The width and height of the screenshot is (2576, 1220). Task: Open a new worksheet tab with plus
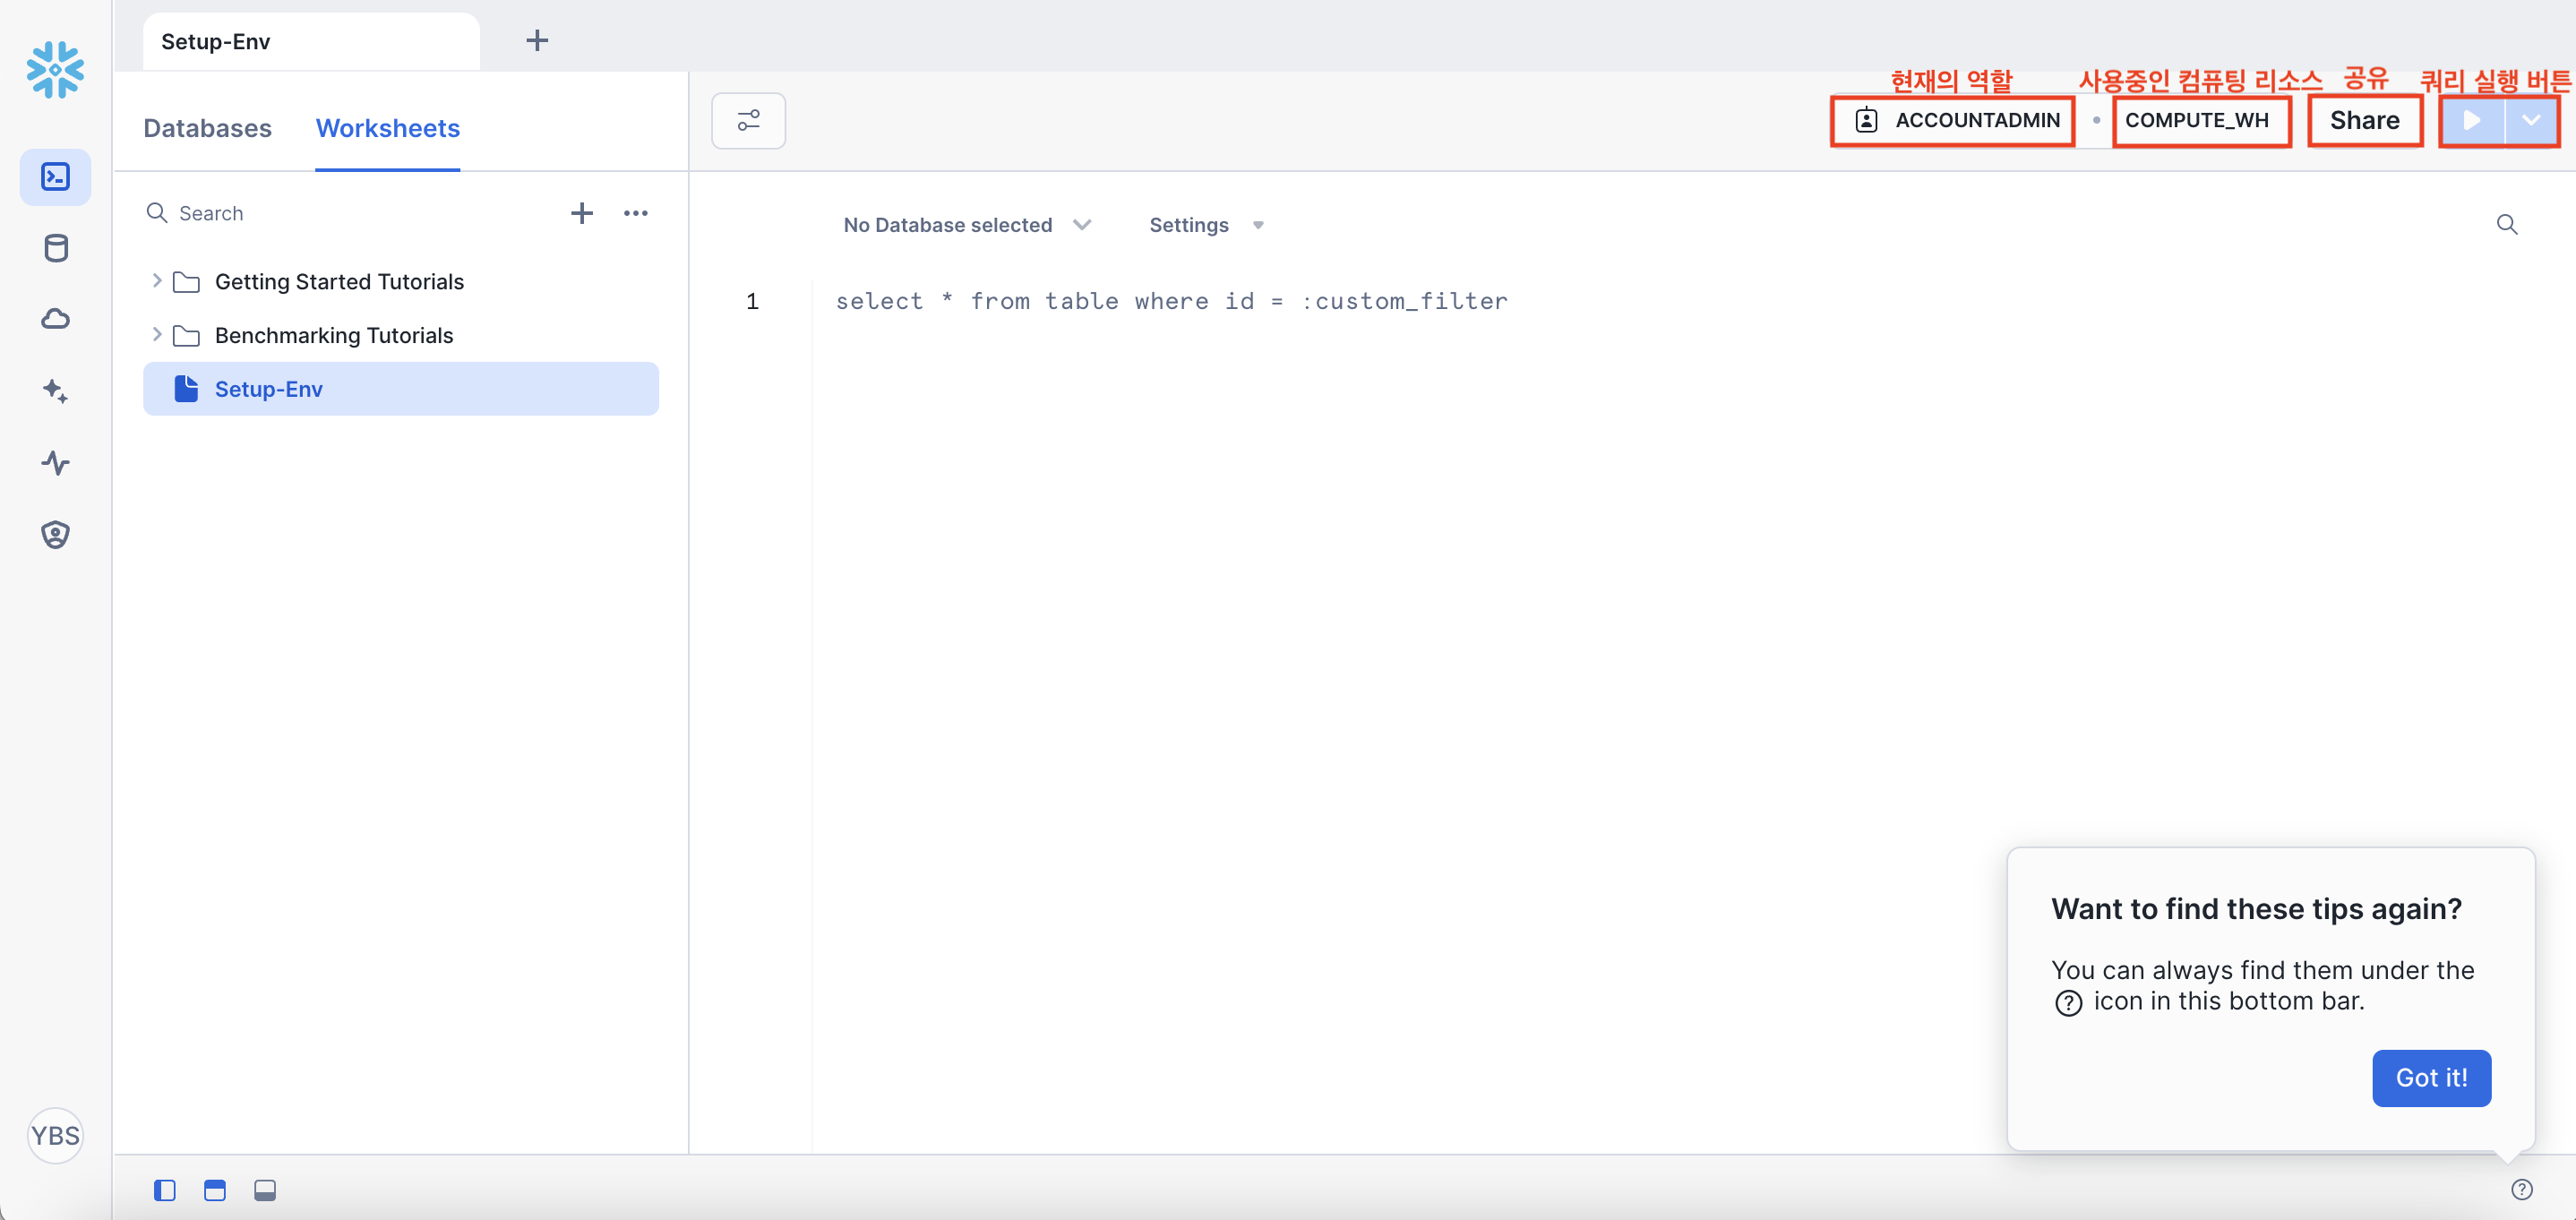point(537,40)
